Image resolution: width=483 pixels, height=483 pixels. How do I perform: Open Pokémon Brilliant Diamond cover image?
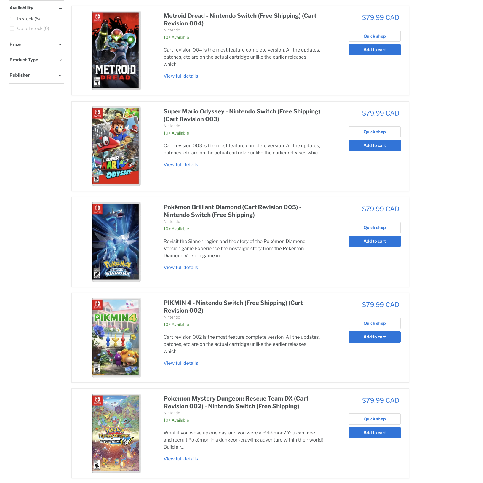[116, 242]
